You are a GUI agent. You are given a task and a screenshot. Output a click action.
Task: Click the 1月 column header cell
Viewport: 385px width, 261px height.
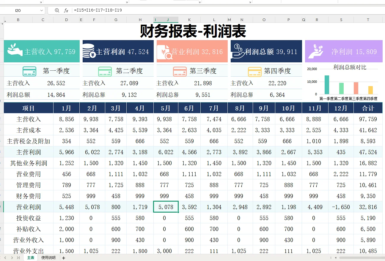point(67,108)
